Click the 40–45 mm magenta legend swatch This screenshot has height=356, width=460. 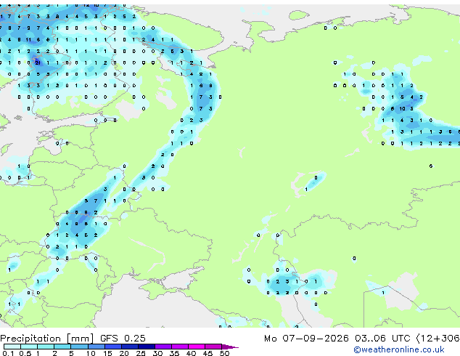tap(197, 347)
